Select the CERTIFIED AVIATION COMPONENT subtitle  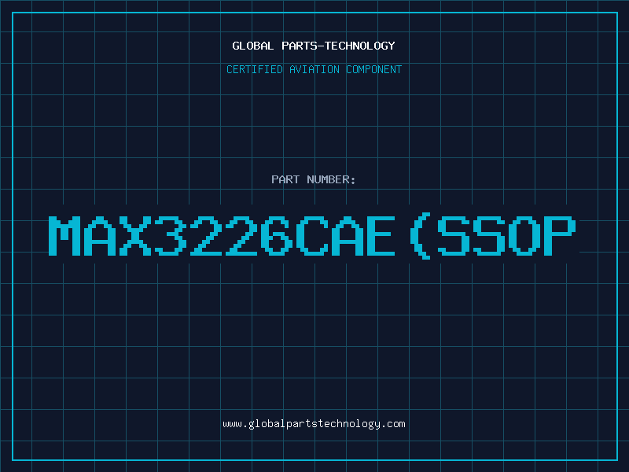pos(314,69)
